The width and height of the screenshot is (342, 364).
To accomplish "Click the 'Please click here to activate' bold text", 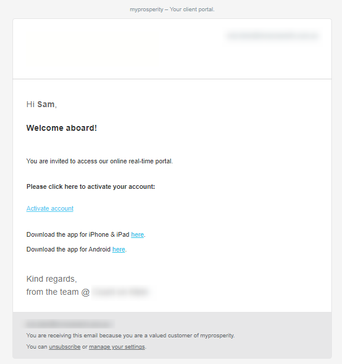I will click(x=91, y=186).
